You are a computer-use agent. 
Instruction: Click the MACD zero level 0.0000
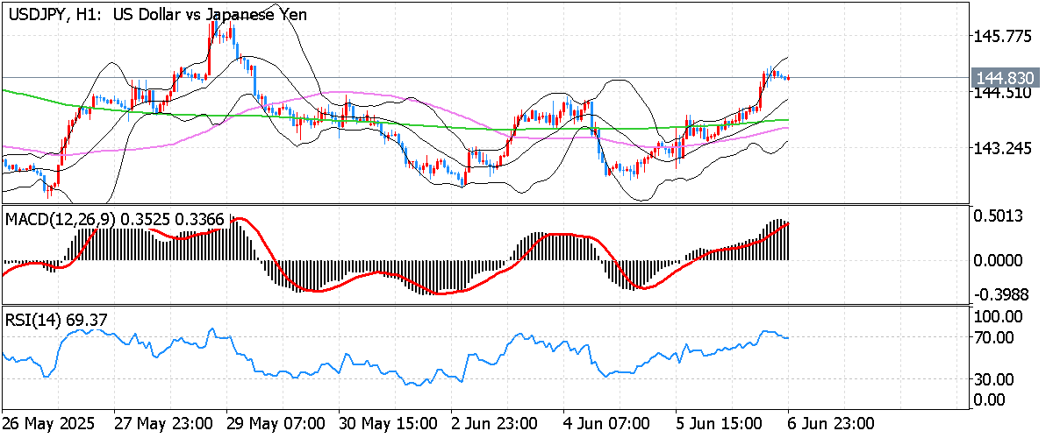pyautogui.click(x=997, y=260)
